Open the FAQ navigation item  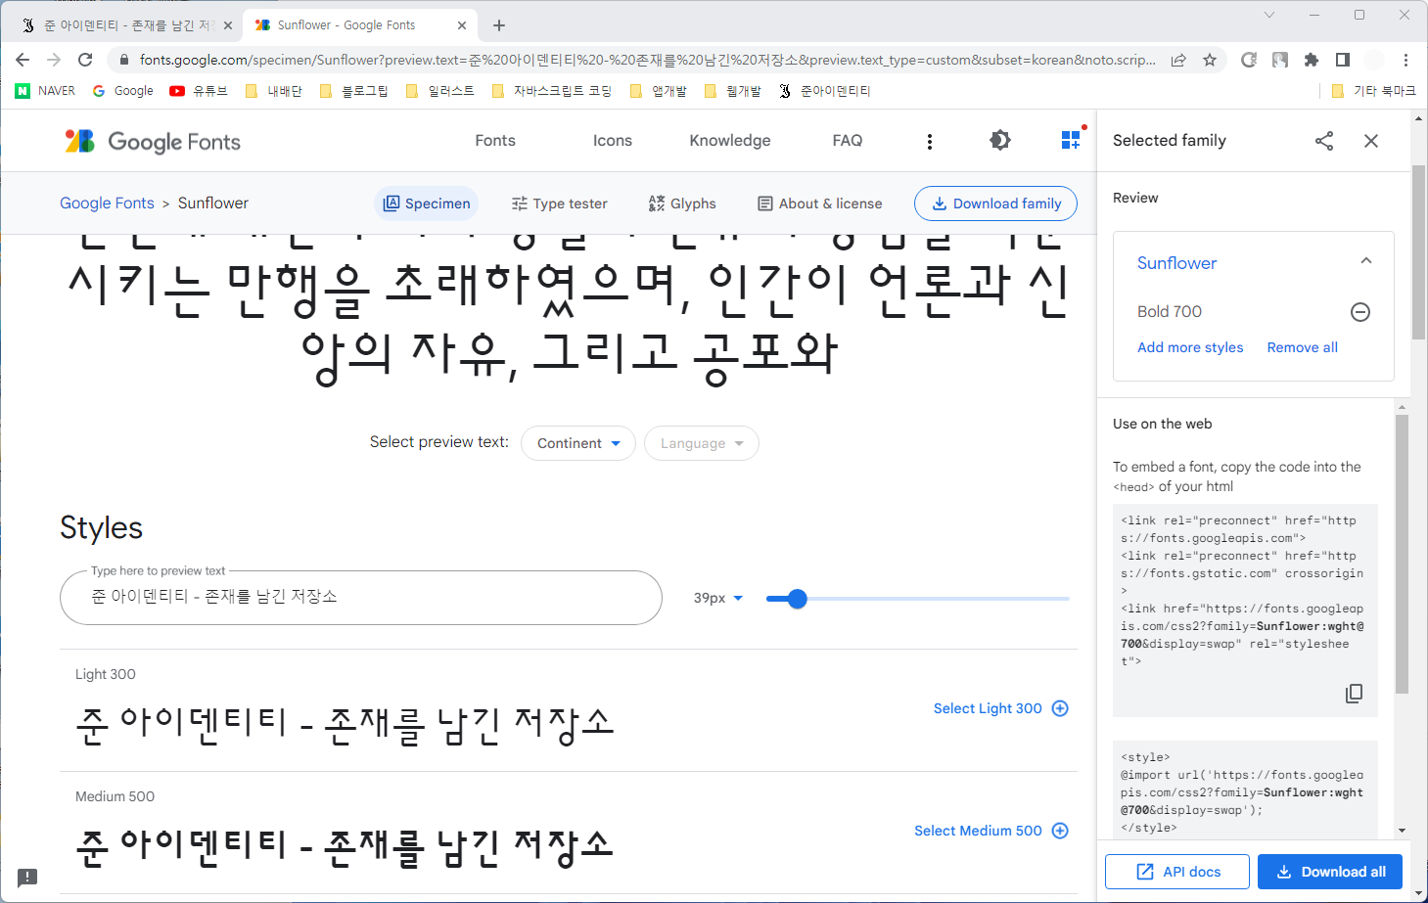tap(848, 141)
